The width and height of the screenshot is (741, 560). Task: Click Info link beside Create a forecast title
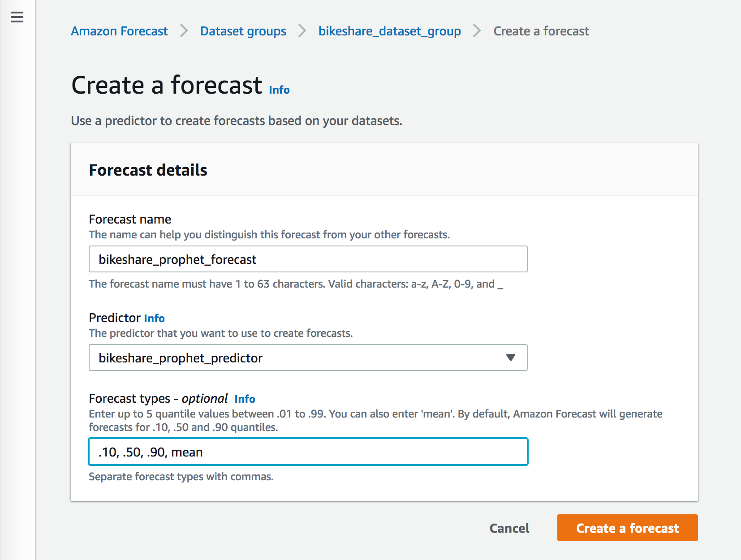(x=279, y=90)
